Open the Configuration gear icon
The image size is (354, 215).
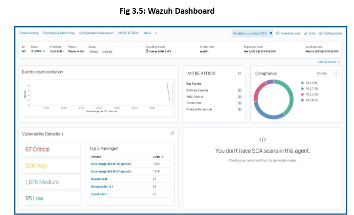pos(321,33)
